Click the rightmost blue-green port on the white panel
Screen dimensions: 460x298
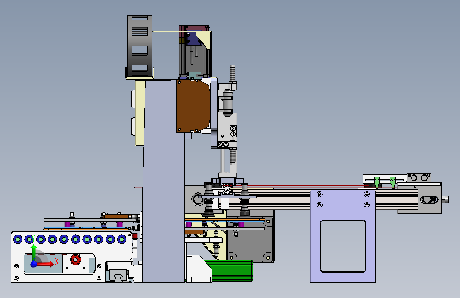pos(121,239)
